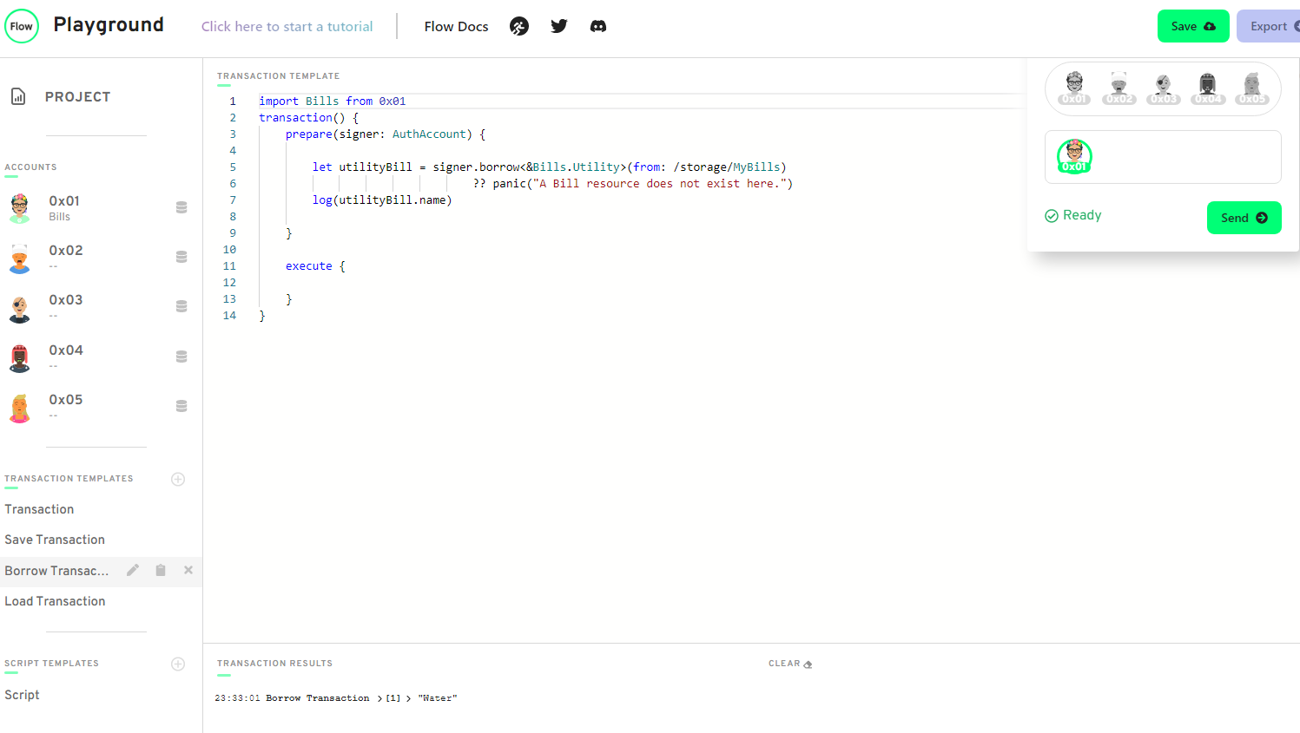
Task: Click the Playground title
Action: (109, 25)
